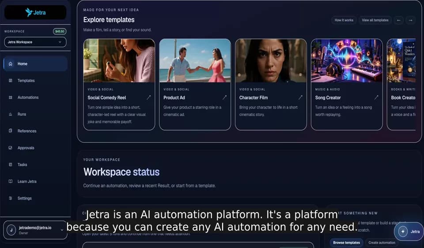Viewport: 424px width, 248px height.
Task: Click the Character Film arrow icon
Action: [x=300, y=98]
